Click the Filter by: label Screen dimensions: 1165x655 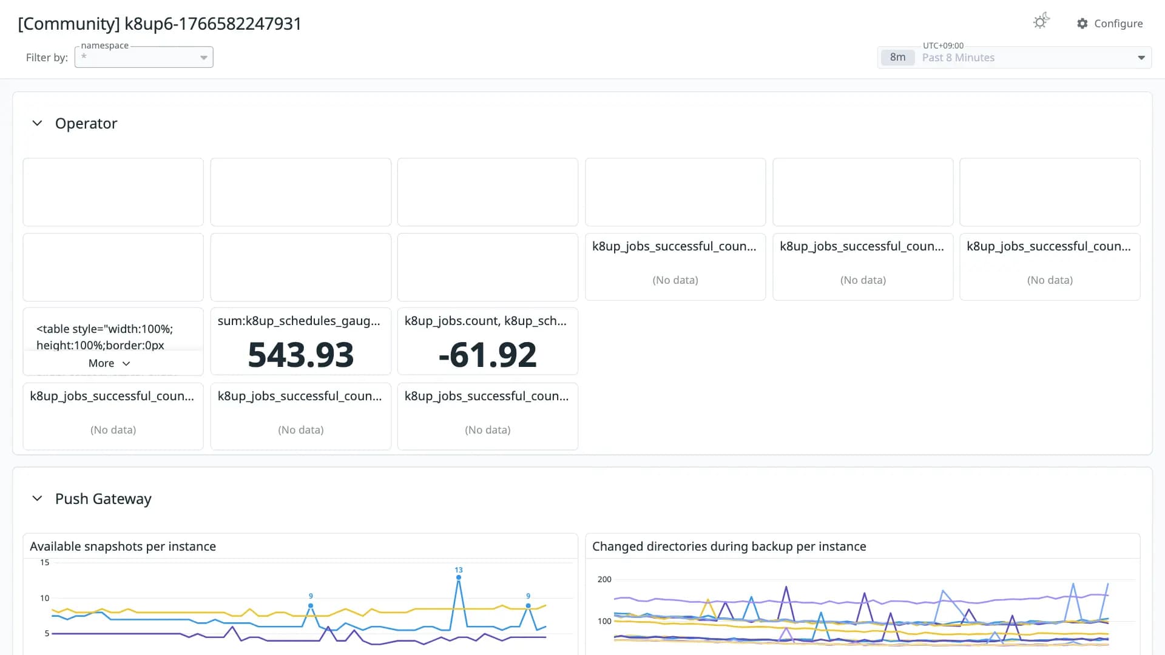click(47, 58)
